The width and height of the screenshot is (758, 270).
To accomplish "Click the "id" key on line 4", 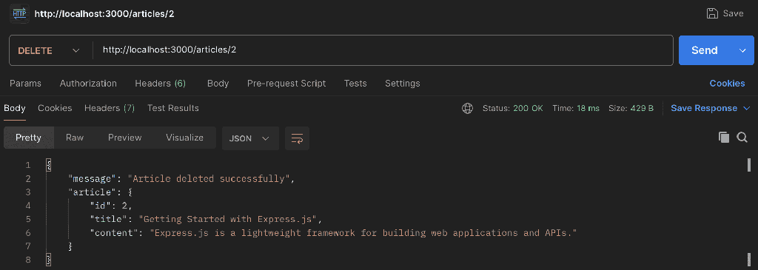I will click(x=101, y=206).
